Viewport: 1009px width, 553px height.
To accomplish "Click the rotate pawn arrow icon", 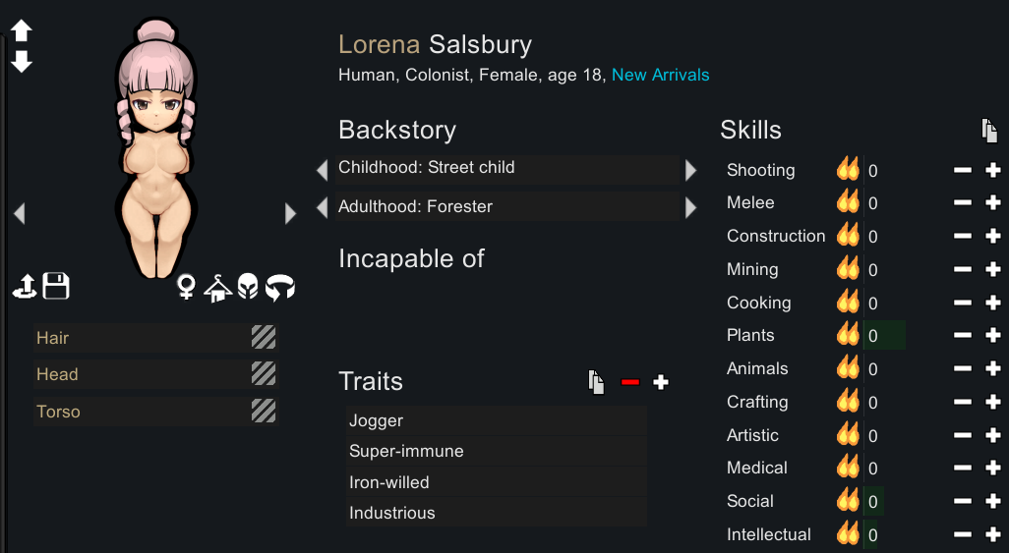I will (x=280, y=288).
